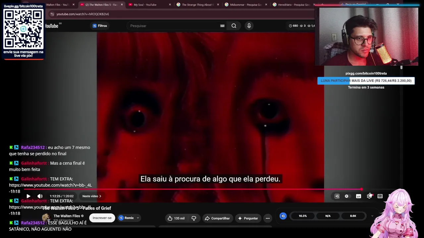Go to YouTube home via logo
Screen dimensions: 424x238
click(52, 26)
